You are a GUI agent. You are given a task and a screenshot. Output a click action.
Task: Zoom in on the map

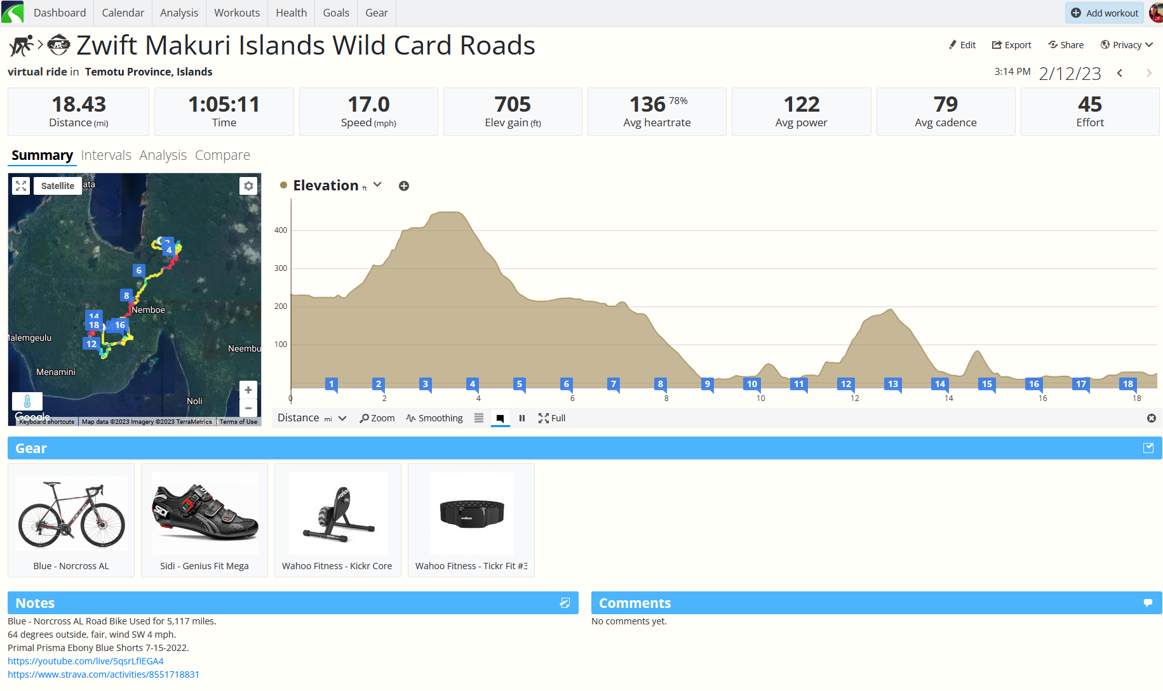pyautogui.click(x=248, y=390)
